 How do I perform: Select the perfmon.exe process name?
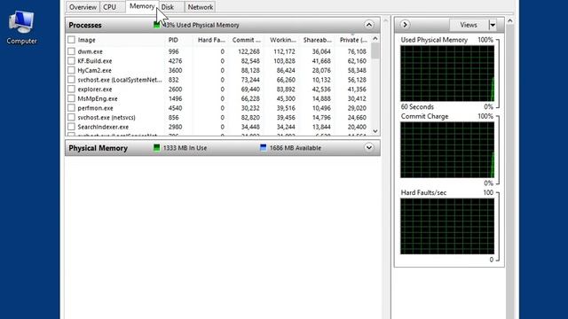(95, 108)
